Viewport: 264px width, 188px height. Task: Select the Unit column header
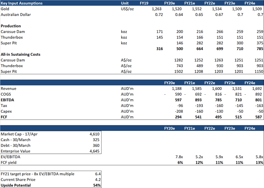pyautogui.click(x=125, y=3)
